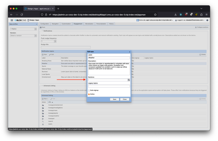The width and height of the screenshot is (218, 141).
Task: Click the Legacy topics input field
Action: pos(109,86)
